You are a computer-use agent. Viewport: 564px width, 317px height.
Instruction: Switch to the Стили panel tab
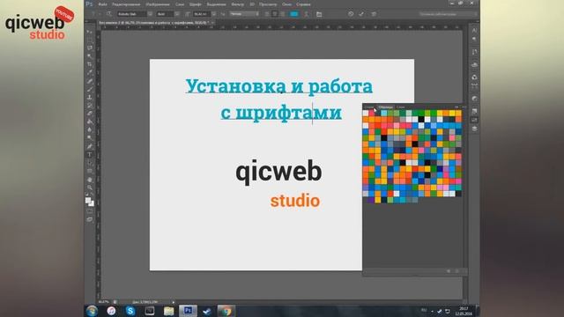pos(368,107)
